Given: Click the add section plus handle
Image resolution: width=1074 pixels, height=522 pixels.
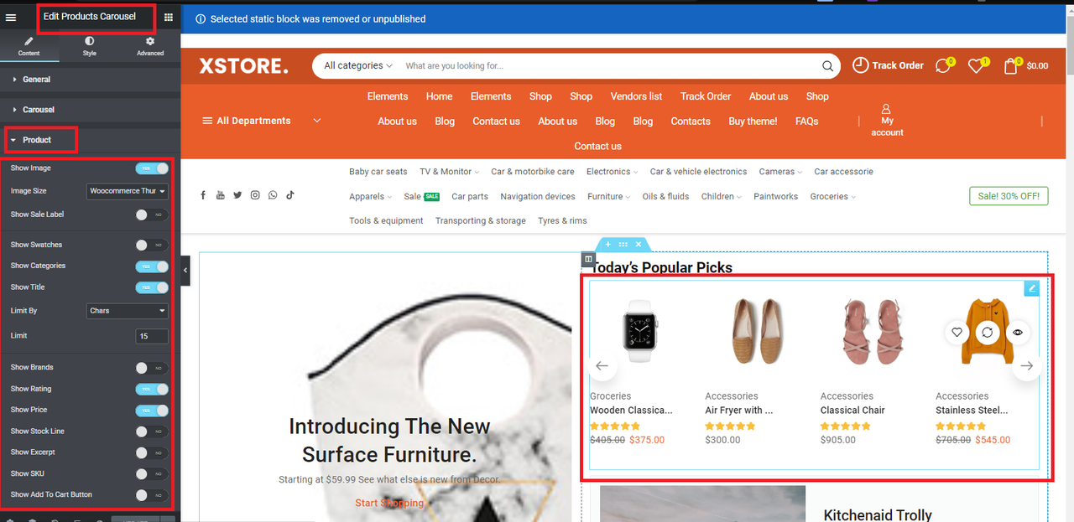Looking at the screenshot, I should click(x=608, y=244).
